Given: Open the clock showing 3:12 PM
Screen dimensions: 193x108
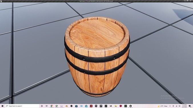Looking at the screenshot, I should 184,106.
